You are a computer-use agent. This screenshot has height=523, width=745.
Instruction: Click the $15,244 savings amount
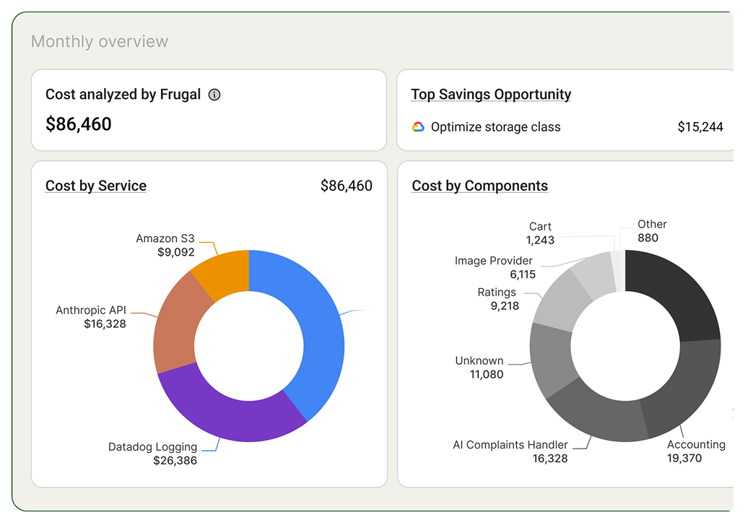click(700, 127)
